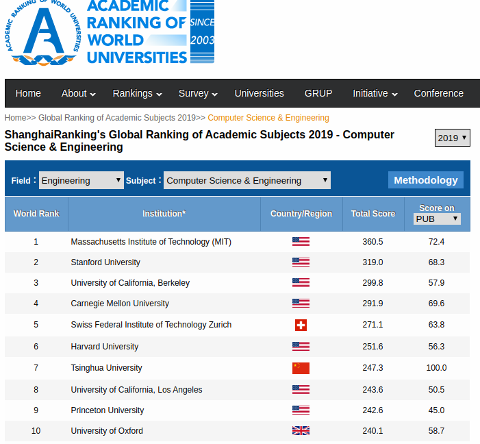Open University of California, Los Angeles link

(136, 390)
